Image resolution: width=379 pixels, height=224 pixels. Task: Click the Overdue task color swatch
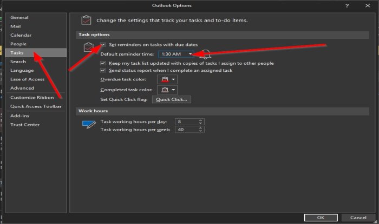tap(165, 79)
